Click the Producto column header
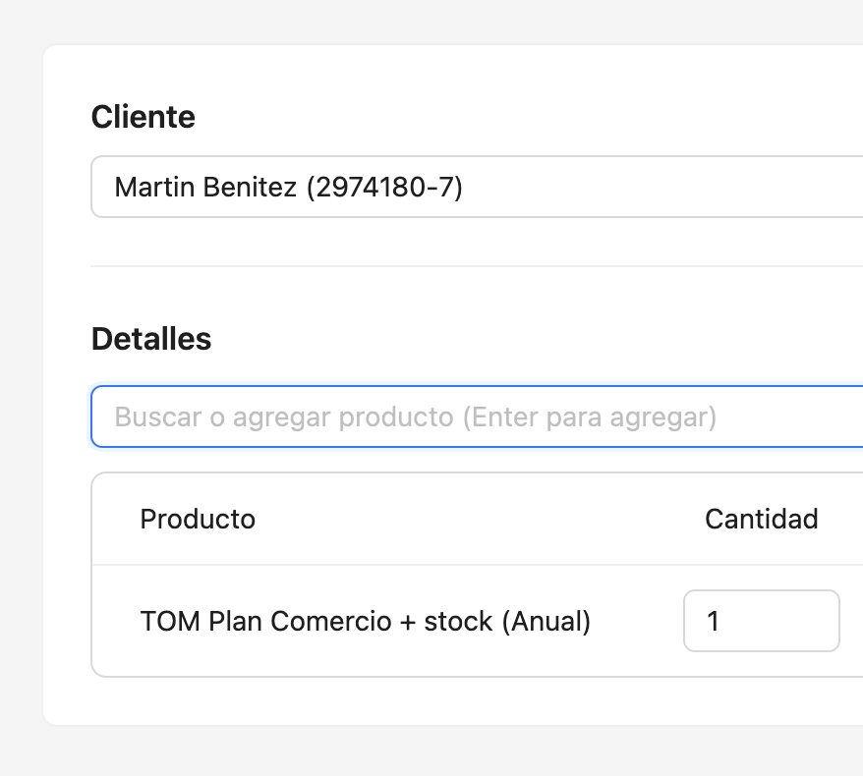Viewport: 863px width, 776px height. 198,519
